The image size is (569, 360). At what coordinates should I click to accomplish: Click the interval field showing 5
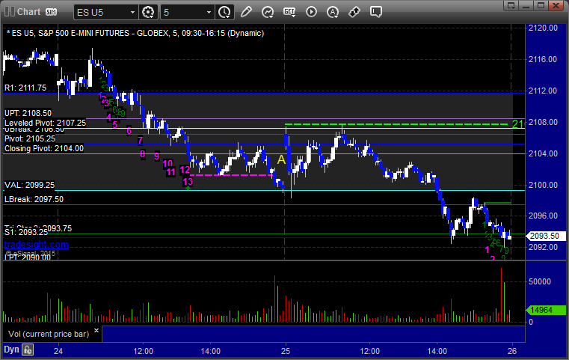(183, 13)
